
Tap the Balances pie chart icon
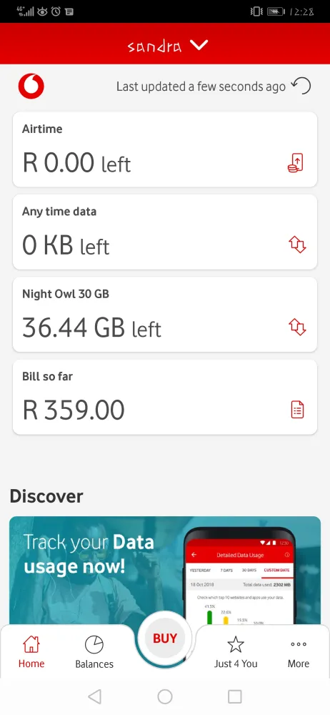[x=94, y=645]
